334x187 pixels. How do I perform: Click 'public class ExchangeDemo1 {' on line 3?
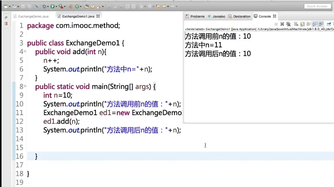click(x=76, y=43)
